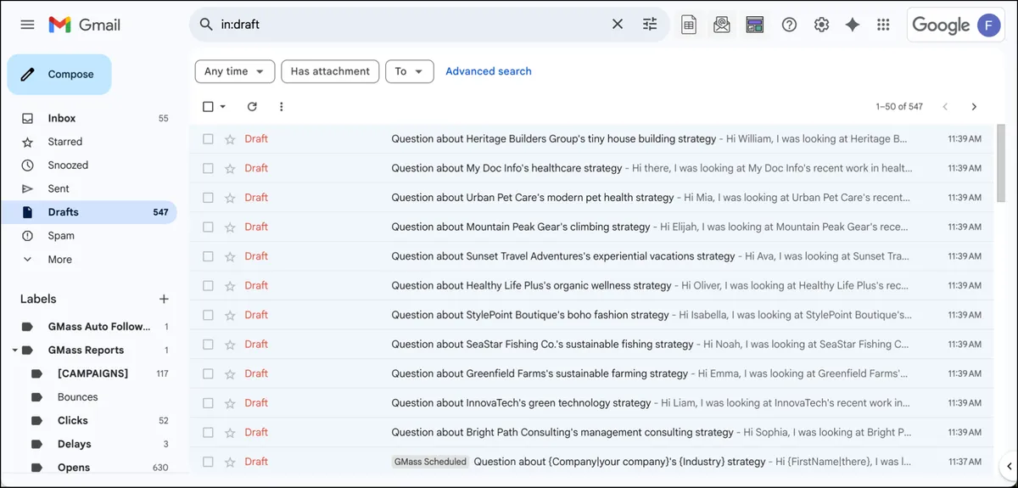Open Gmail settings gear
This screenshot has height=488, width=1018.
pos(821,25)
